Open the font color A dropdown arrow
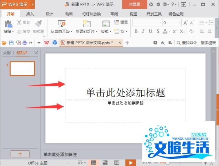 tap(170, 31)
